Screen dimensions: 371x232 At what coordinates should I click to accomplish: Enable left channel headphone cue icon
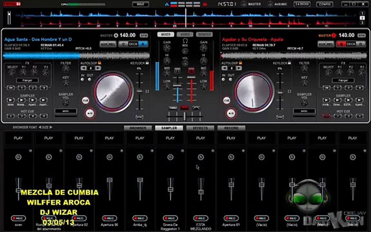(177, 71)
